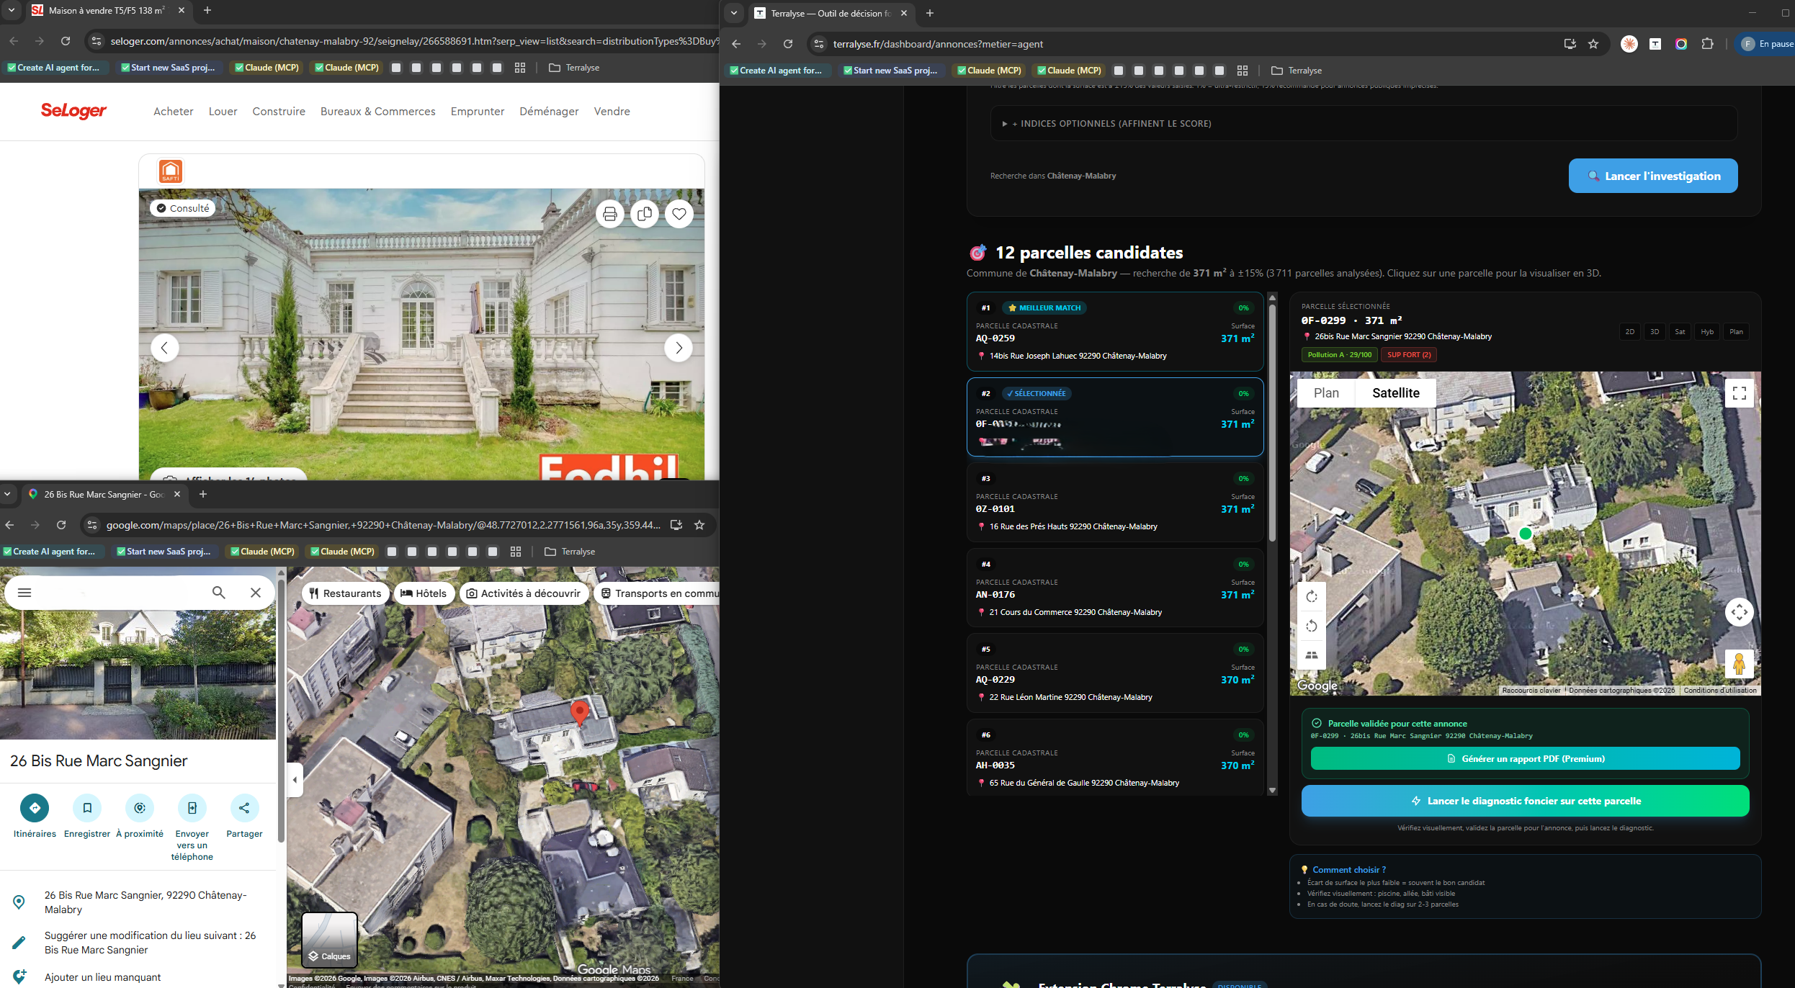Open the Google Maps hamburger menu
Image resolution: width=1795 pixels, height=988 pixels.
pos(24,593)
